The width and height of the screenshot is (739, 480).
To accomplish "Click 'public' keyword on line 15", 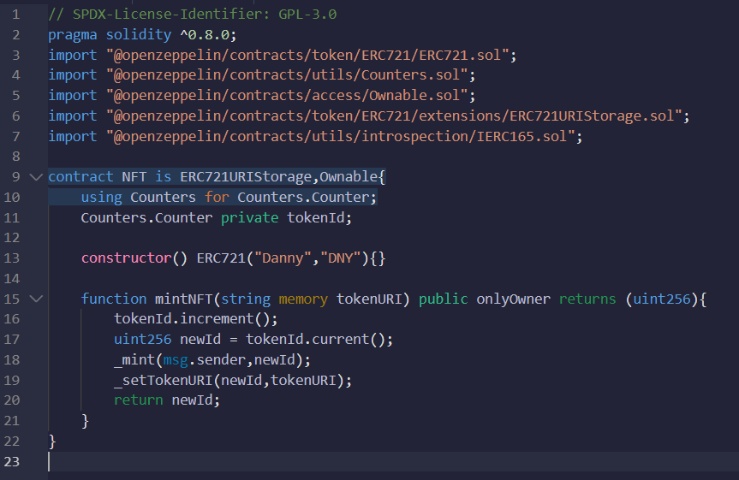I will (443, 299).
